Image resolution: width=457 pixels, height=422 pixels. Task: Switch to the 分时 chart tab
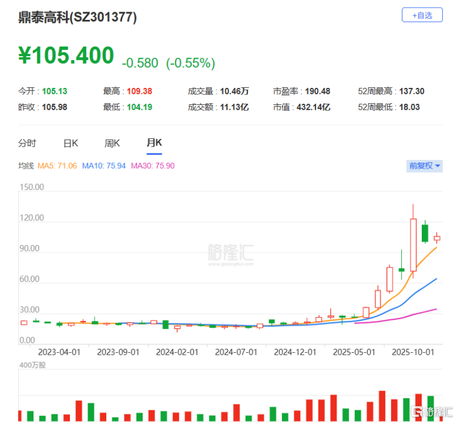coord(27,143)
